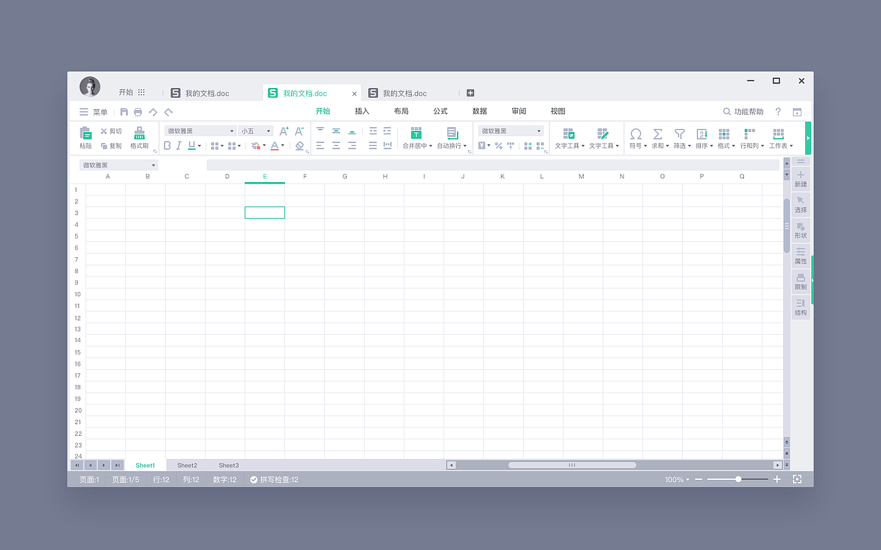Image resolution: width=881 pixels, height=550 pixels.
Task: Click the percent style icon
Action: 498,146
